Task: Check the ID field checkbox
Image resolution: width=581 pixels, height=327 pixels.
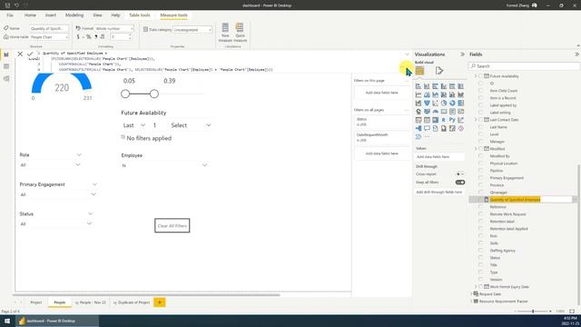Action: click(480, 84)
